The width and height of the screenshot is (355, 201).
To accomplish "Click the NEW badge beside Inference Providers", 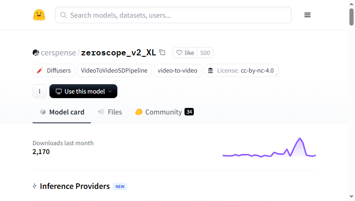I will [120, 187].
